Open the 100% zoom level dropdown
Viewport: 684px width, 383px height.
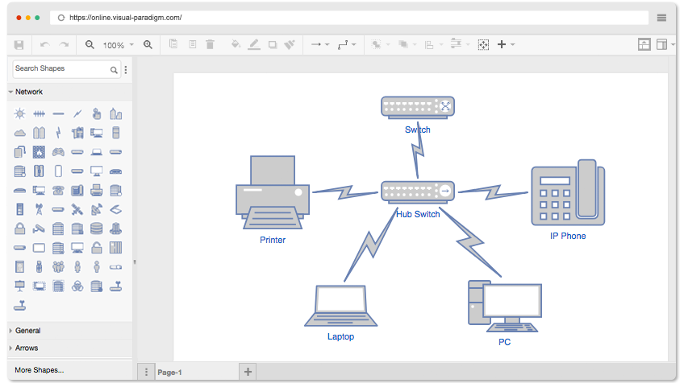(x=119, y=45)
